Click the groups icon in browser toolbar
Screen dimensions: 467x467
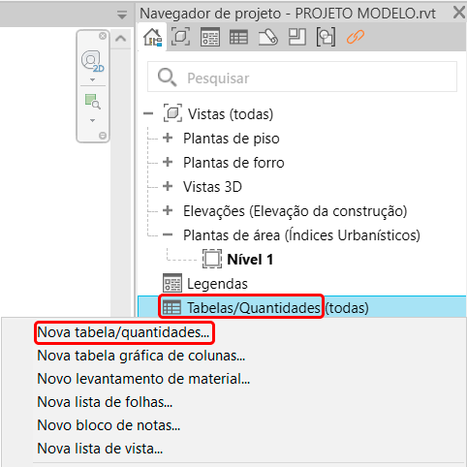(326, 37)
